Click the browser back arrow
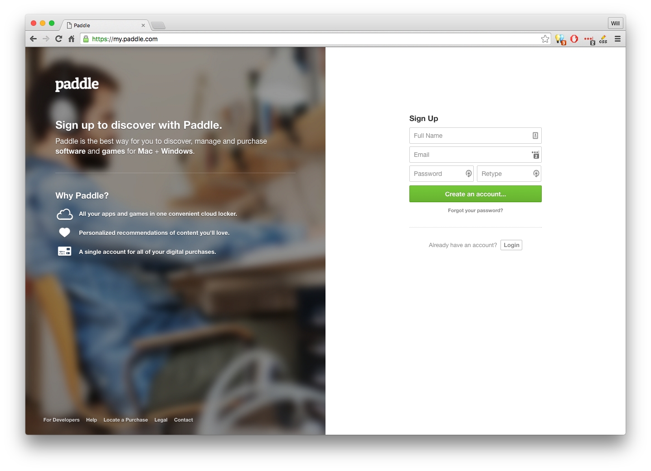651x471 pixels. pyautogui.click(x=33, y=39)
